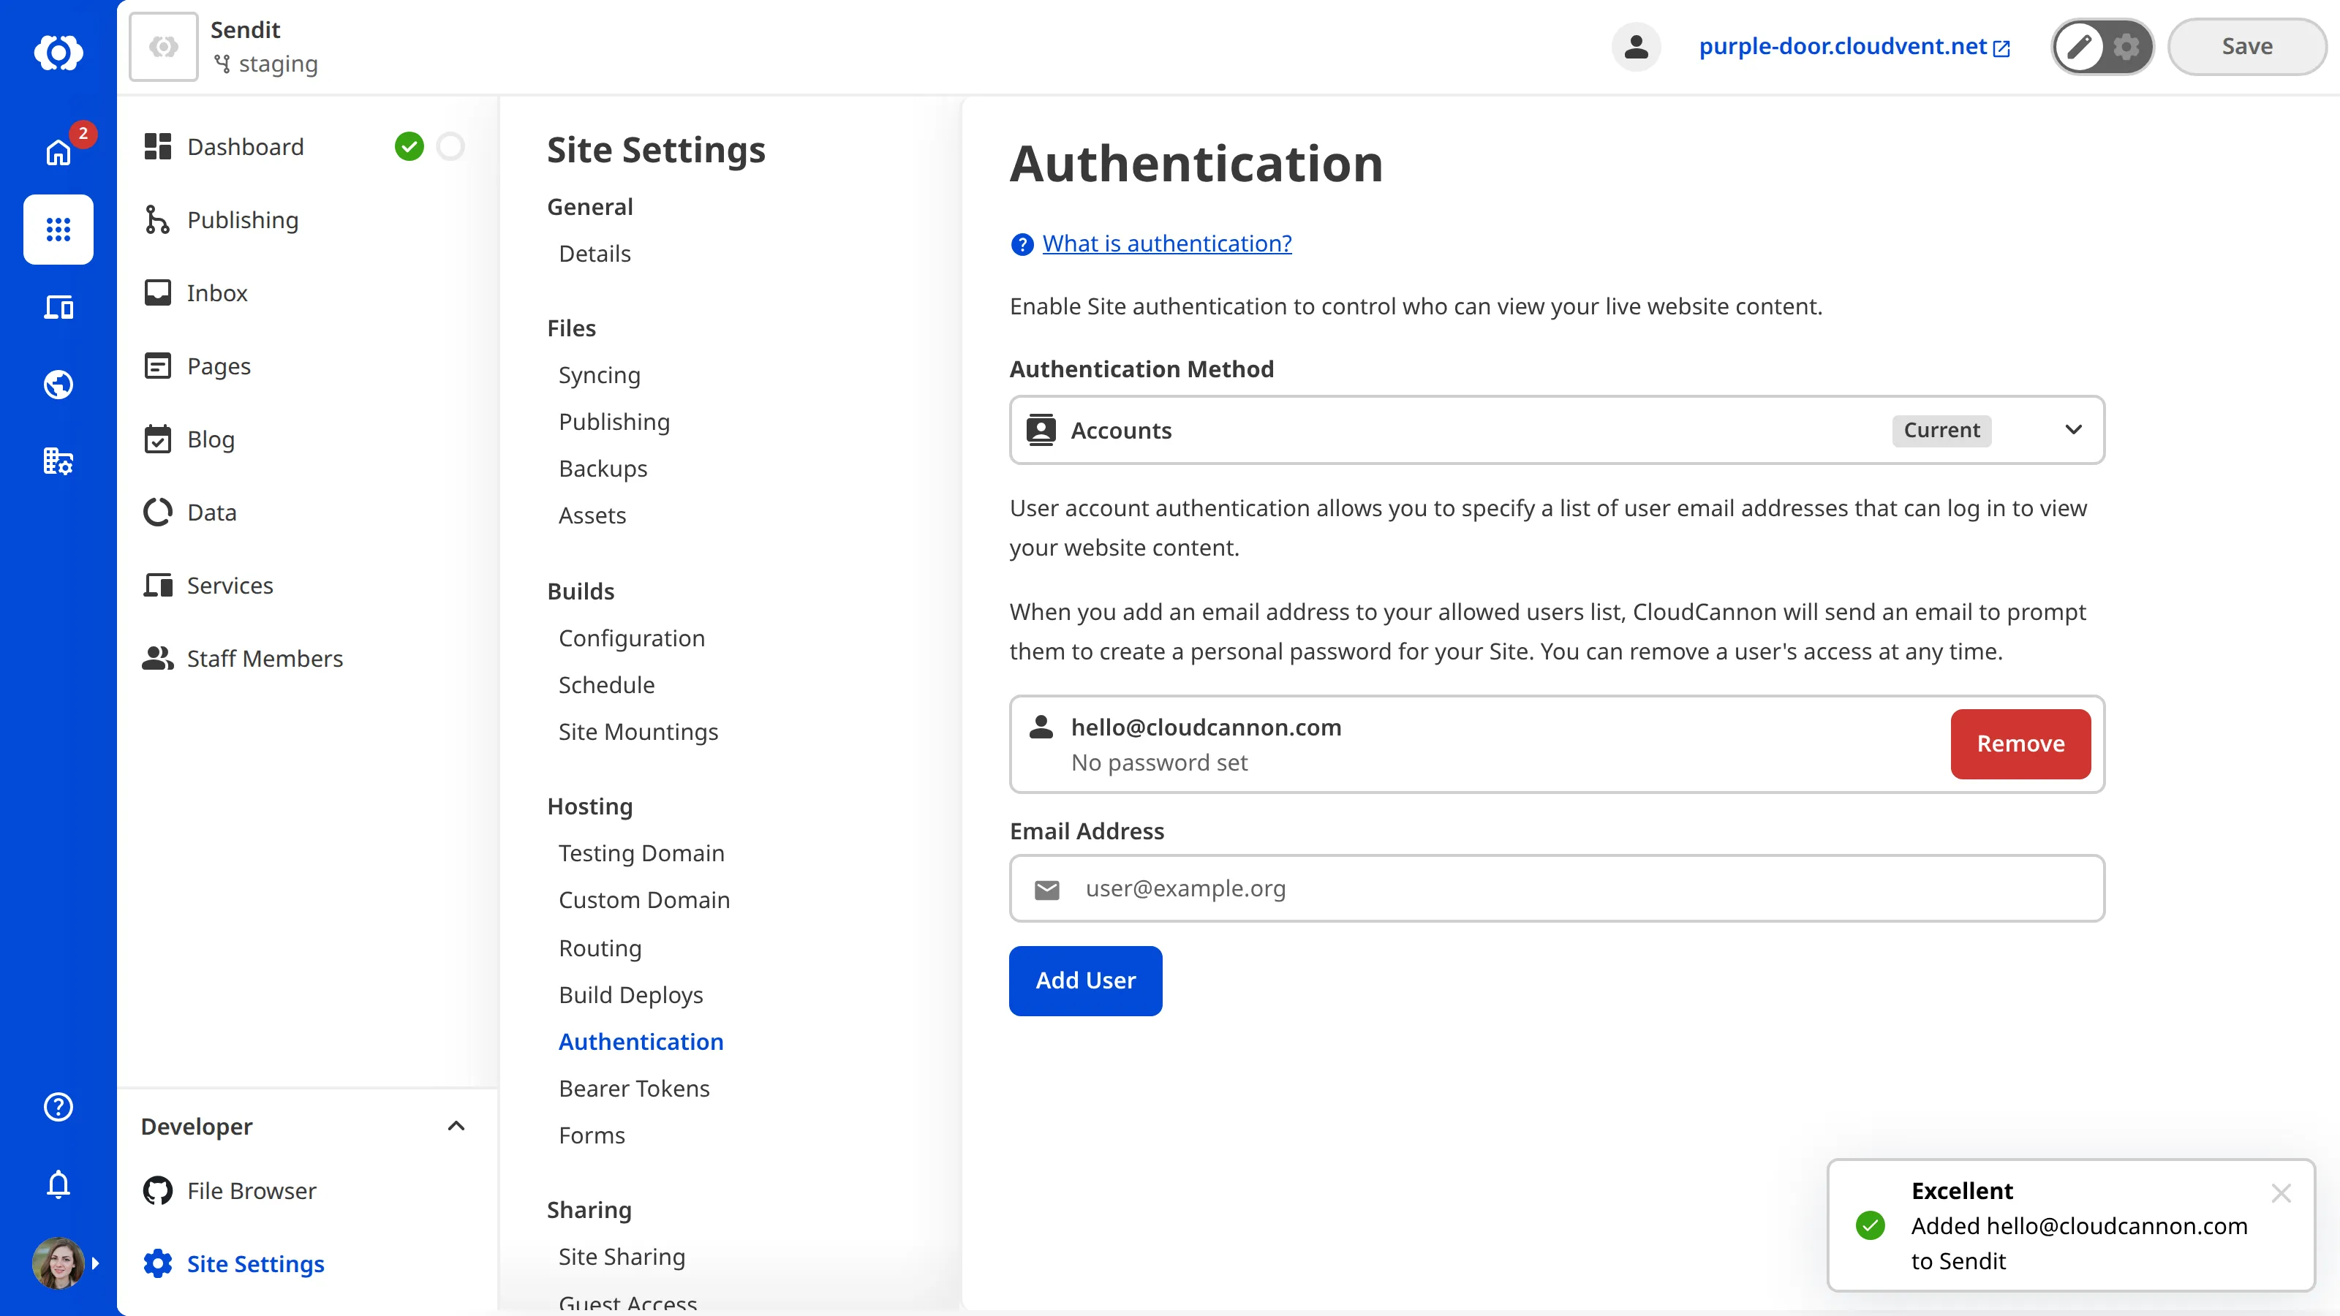This screenshot has width=2340, height=1316.
Task: Go to Custom Domain settings
Action: coord(644,900)
